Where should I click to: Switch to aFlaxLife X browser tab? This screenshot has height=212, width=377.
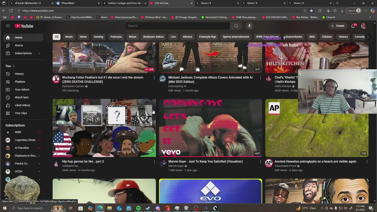pos(31,3)
